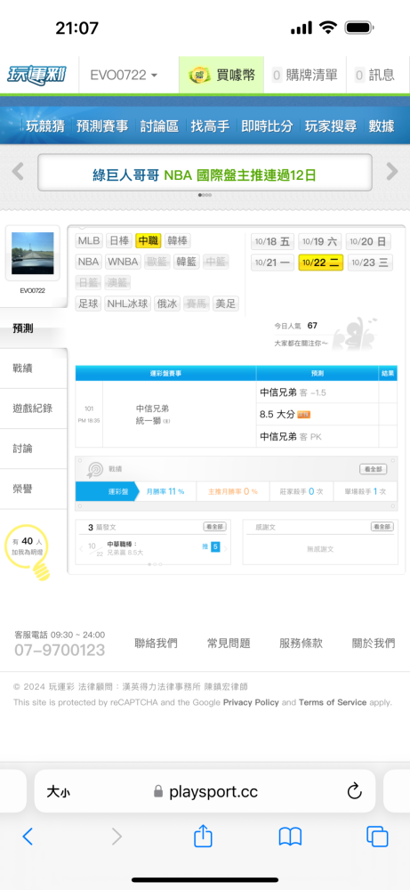Open 聯絡我們 footer link

[x=156, y=643]
